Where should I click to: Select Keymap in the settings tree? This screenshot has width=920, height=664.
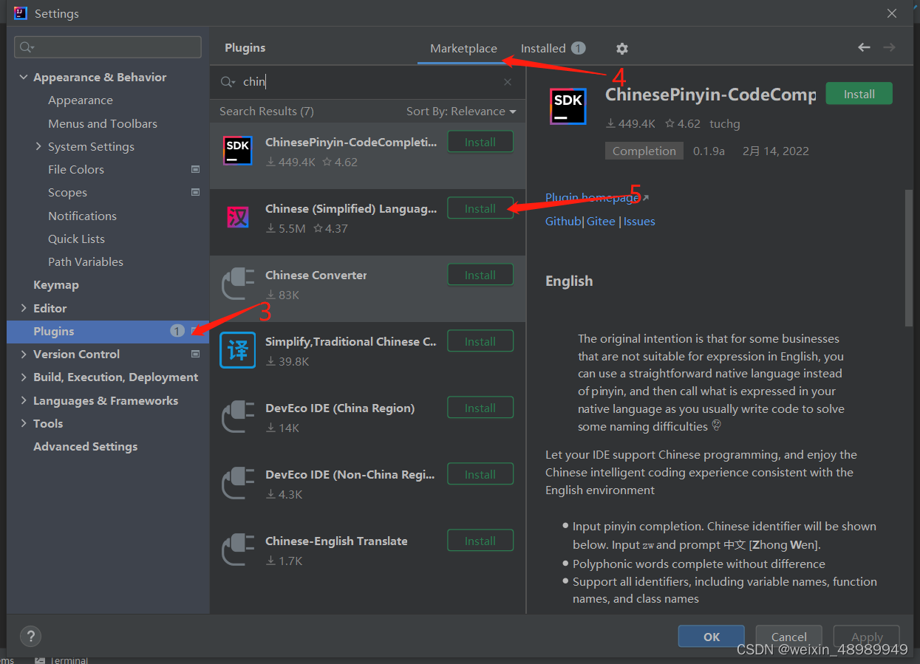click(x=56, y=285)
